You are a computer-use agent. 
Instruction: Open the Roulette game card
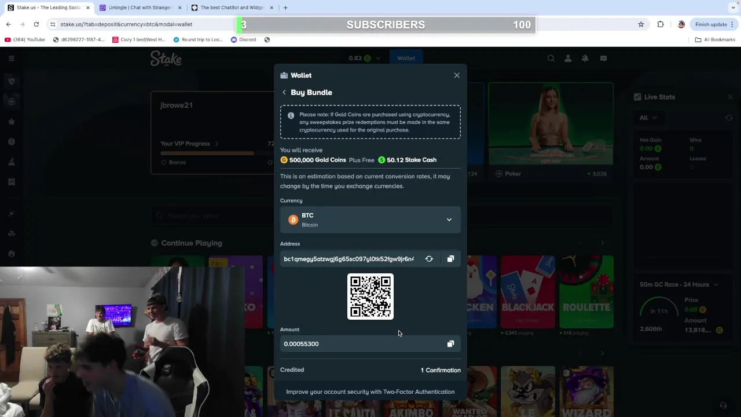[586, 291]
